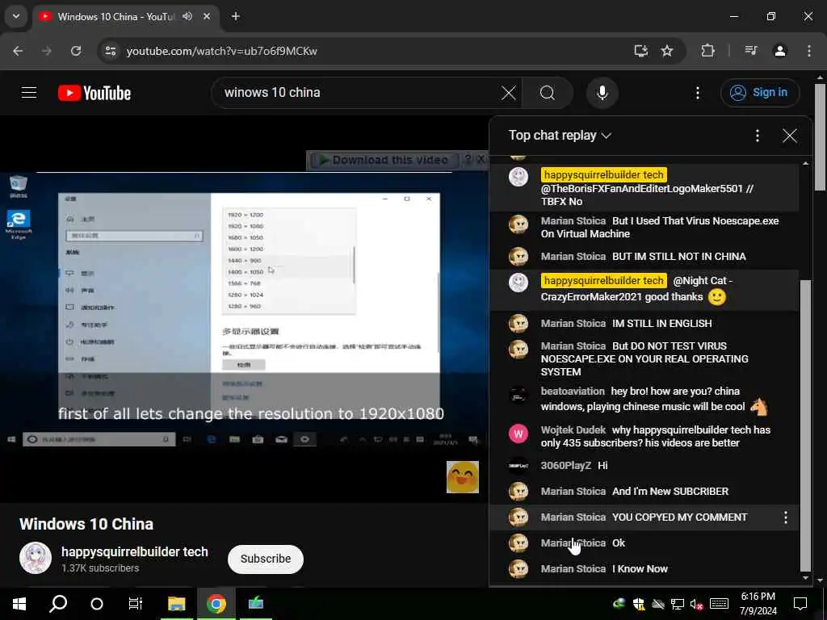
Task: Click the magnifier search button
Action: click(548, 93)
